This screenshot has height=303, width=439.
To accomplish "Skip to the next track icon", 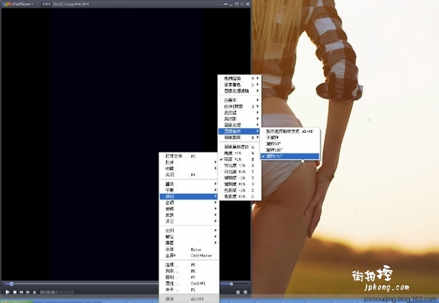I will [x=28, y=293].
